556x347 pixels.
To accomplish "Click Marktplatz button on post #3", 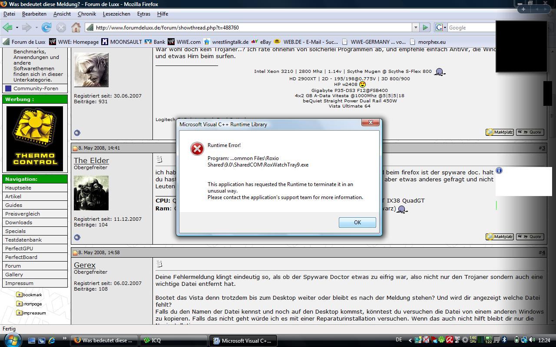I will click(500, 237).
